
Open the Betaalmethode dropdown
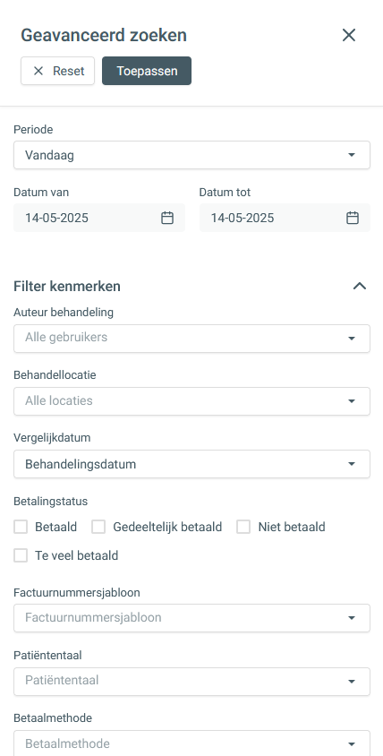pyautogui.click(x=191, y=743)
